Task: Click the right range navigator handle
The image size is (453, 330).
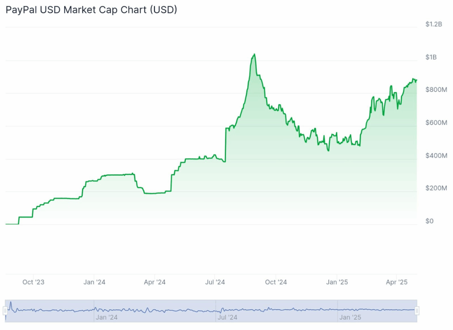Action: point(417,311)
